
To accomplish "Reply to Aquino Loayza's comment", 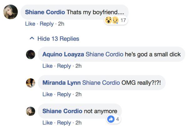I will click(64, 66).
